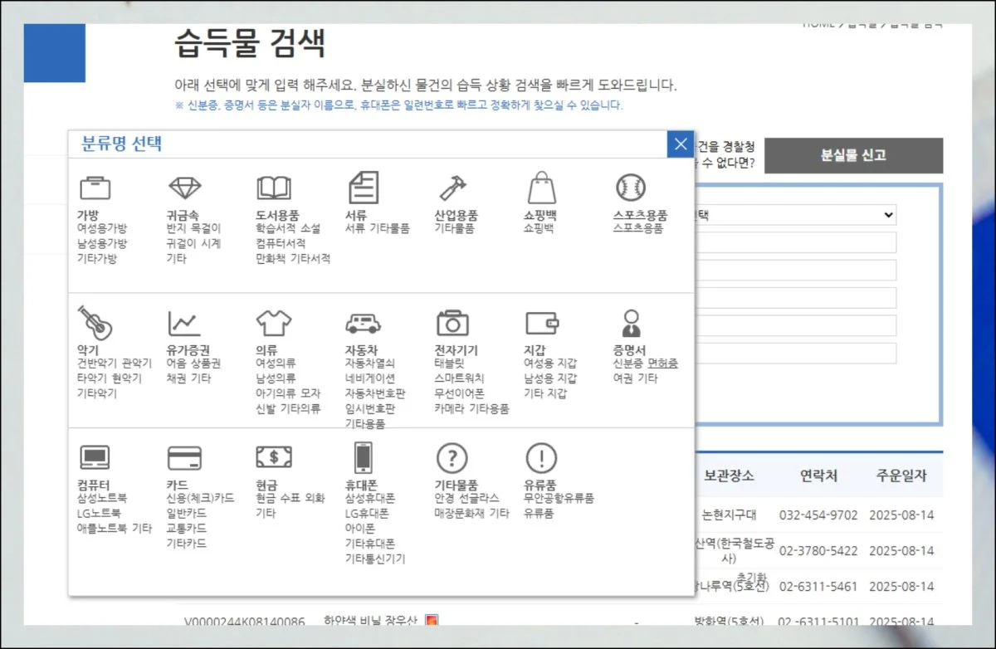Select the 악기 guitar icon

(x=95, y=322)
